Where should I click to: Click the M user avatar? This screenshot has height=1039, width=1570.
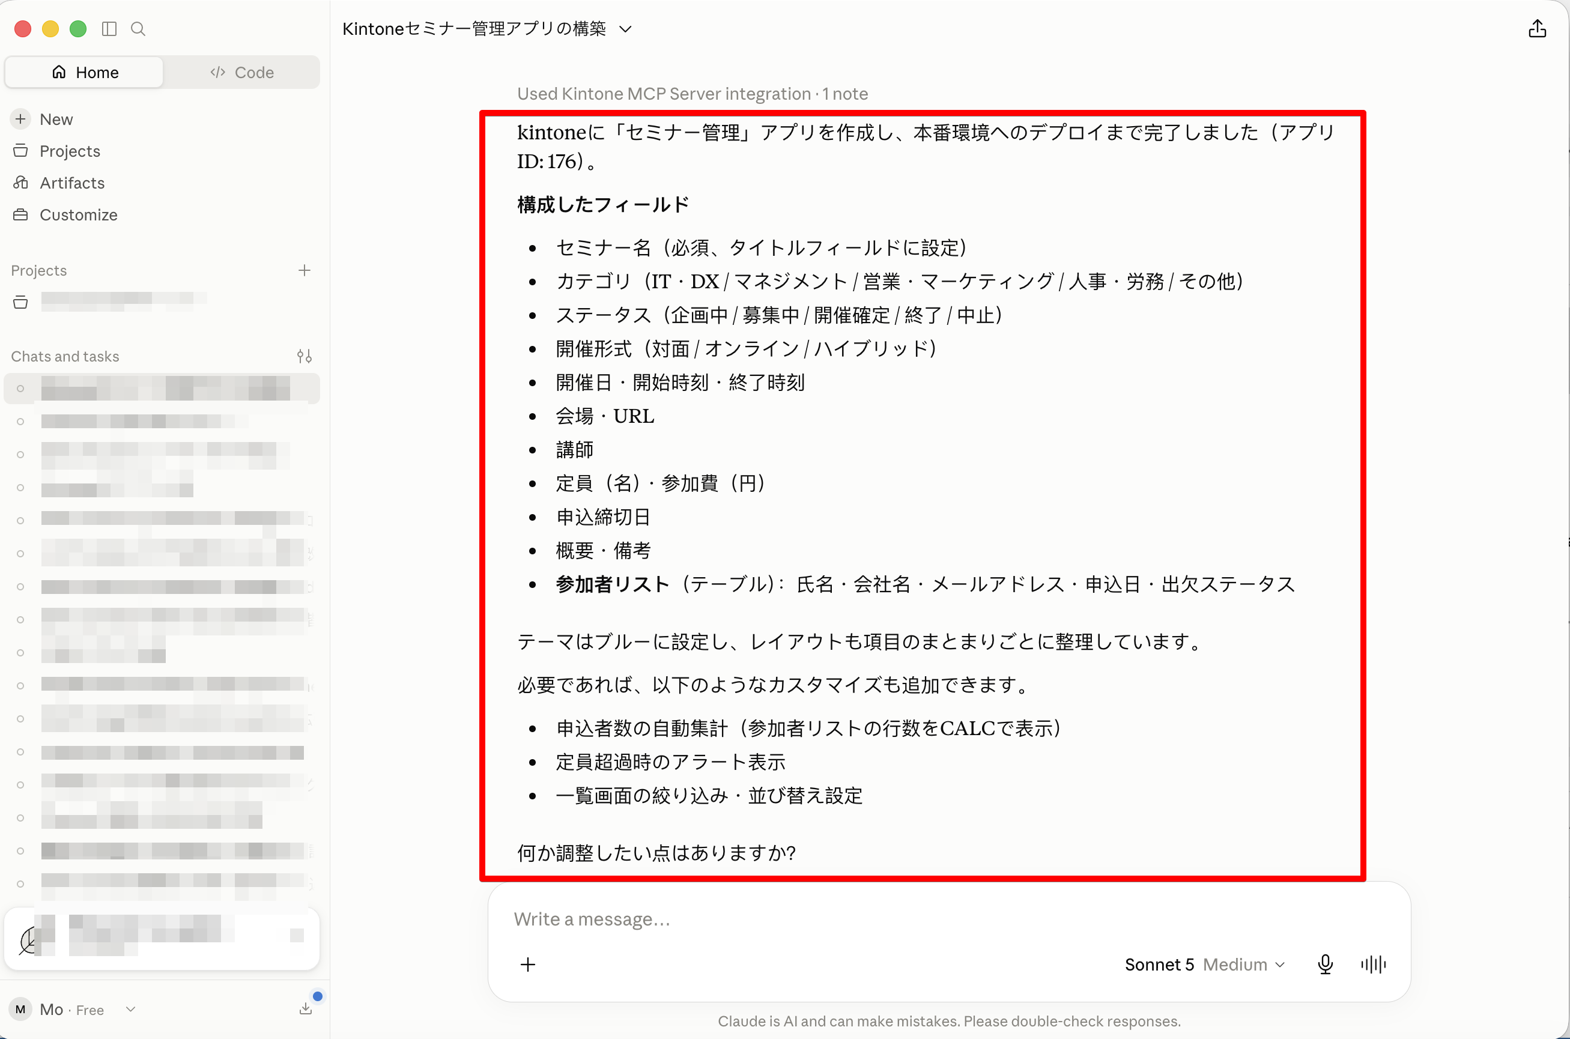click(20, 1009)
